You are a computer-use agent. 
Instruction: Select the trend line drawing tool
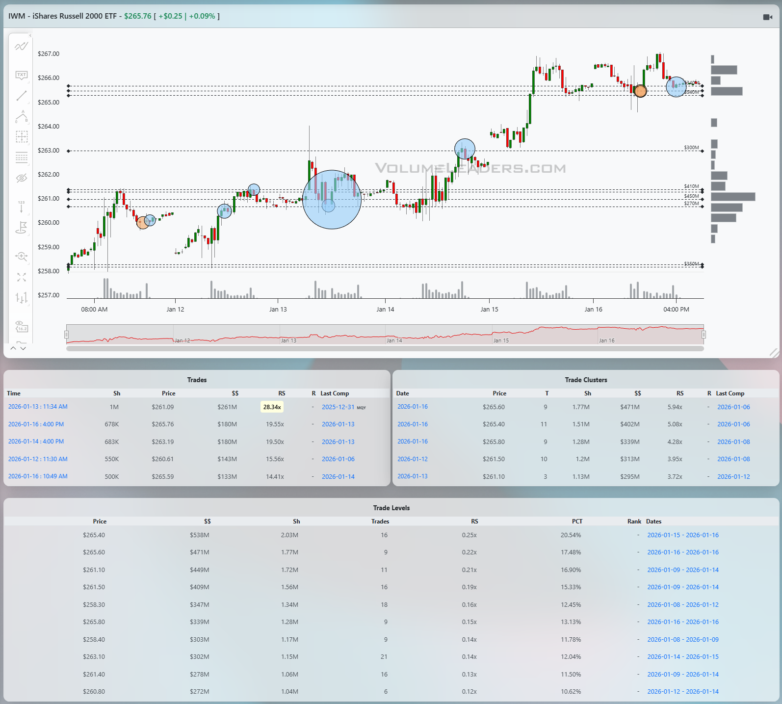point(21,96)
